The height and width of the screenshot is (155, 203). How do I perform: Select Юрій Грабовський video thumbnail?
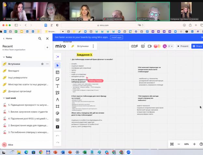(153, 11)
